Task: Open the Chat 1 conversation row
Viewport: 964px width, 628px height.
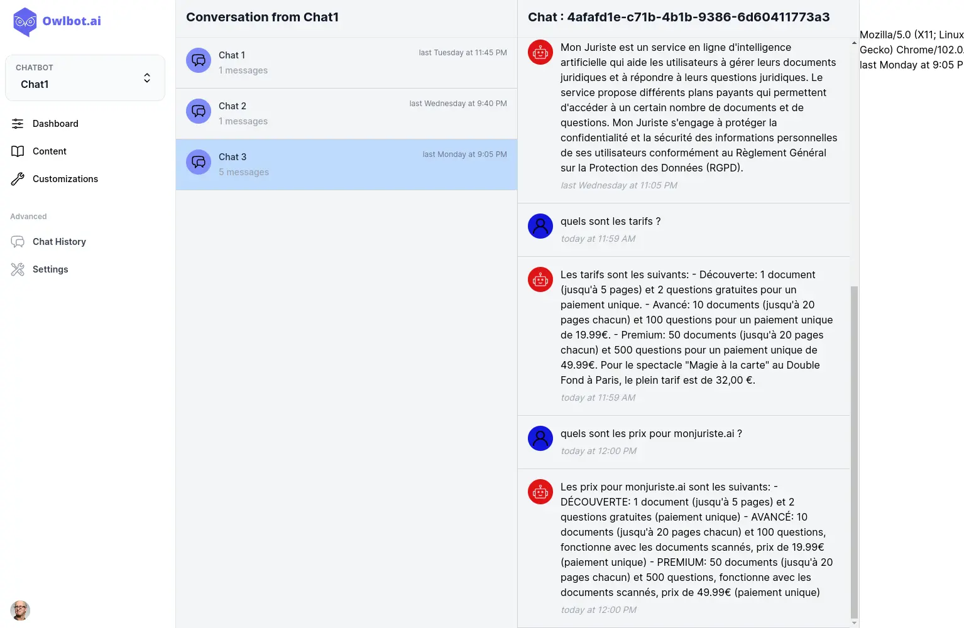Action: 346,63
